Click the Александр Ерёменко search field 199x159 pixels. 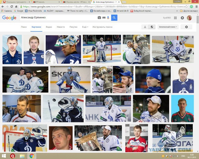[58, 18]
